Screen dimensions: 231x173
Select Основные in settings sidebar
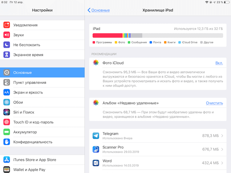[x=42, y=73]
